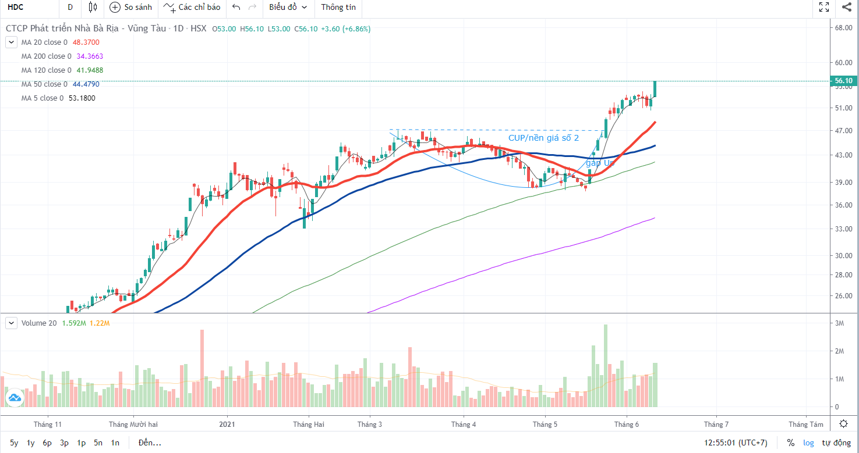Open the Thông tin menu item
859x453 pixels.
click(x=338, y=8)
